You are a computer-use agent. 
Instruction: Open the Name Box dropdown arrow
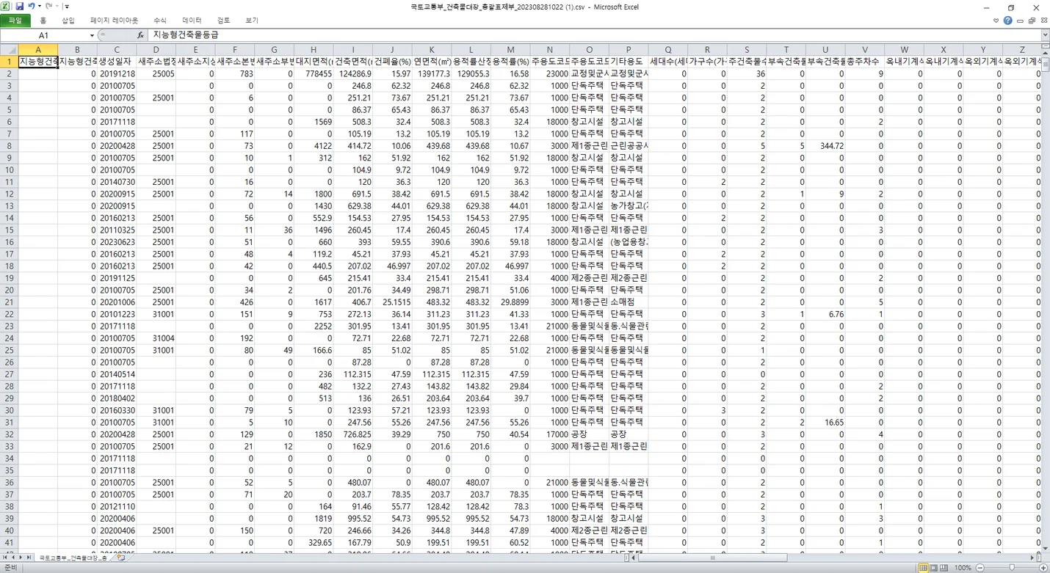92,35
